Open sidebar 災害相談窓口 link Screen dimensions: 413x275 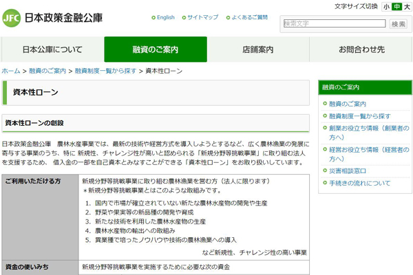(348, 170)
